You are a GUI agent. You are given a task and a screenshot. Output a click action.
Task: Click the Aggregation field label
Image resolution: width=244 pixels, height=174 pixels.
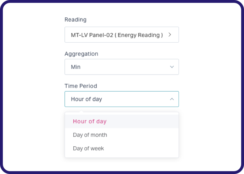pyautogui.click(x=81, y=54)
